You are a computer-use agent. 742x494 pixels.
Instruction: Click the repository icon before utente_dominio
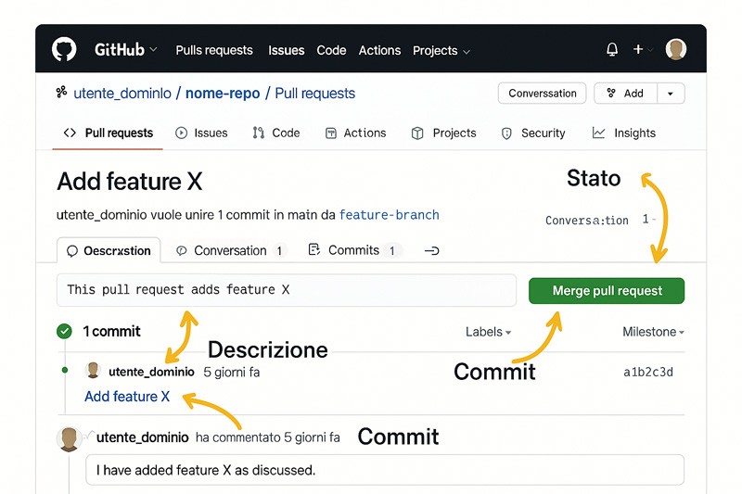coord(61,92)
